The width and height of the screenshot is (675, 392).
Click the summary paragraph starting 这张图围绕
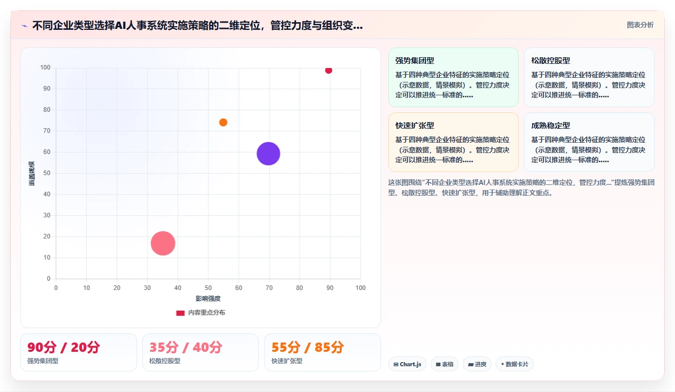pyautogui.click(x=521, y=188)
